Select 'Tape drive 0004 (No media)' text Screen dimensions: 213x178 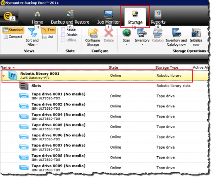[x=58, y=115]
